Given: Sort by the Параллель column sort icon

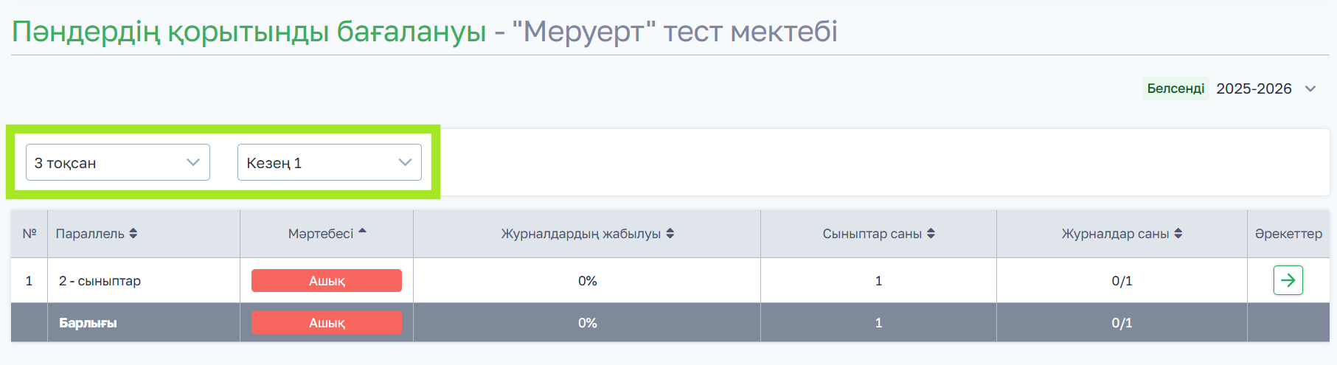Looking at the screenshot, I should click(x=133, y=234).
